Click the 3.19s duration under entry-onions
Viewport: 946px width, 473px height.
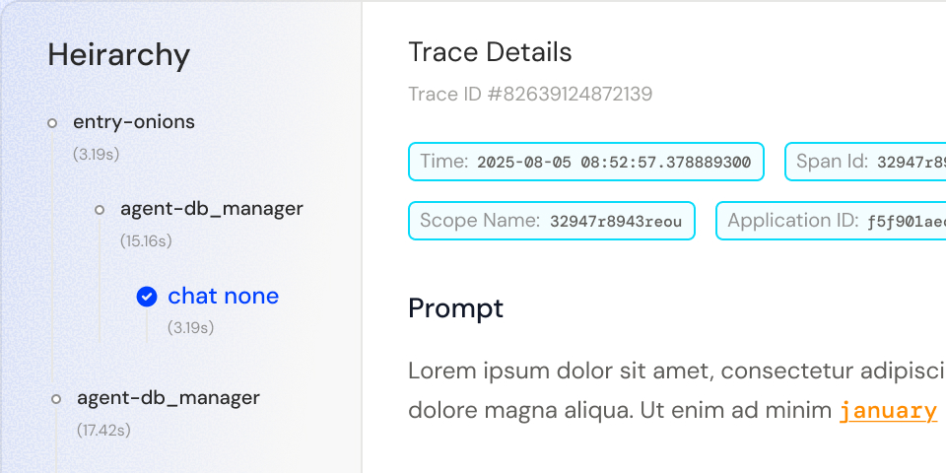pos(96,154)
